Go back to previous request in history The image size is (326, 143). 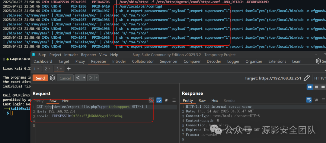point(78,78)
